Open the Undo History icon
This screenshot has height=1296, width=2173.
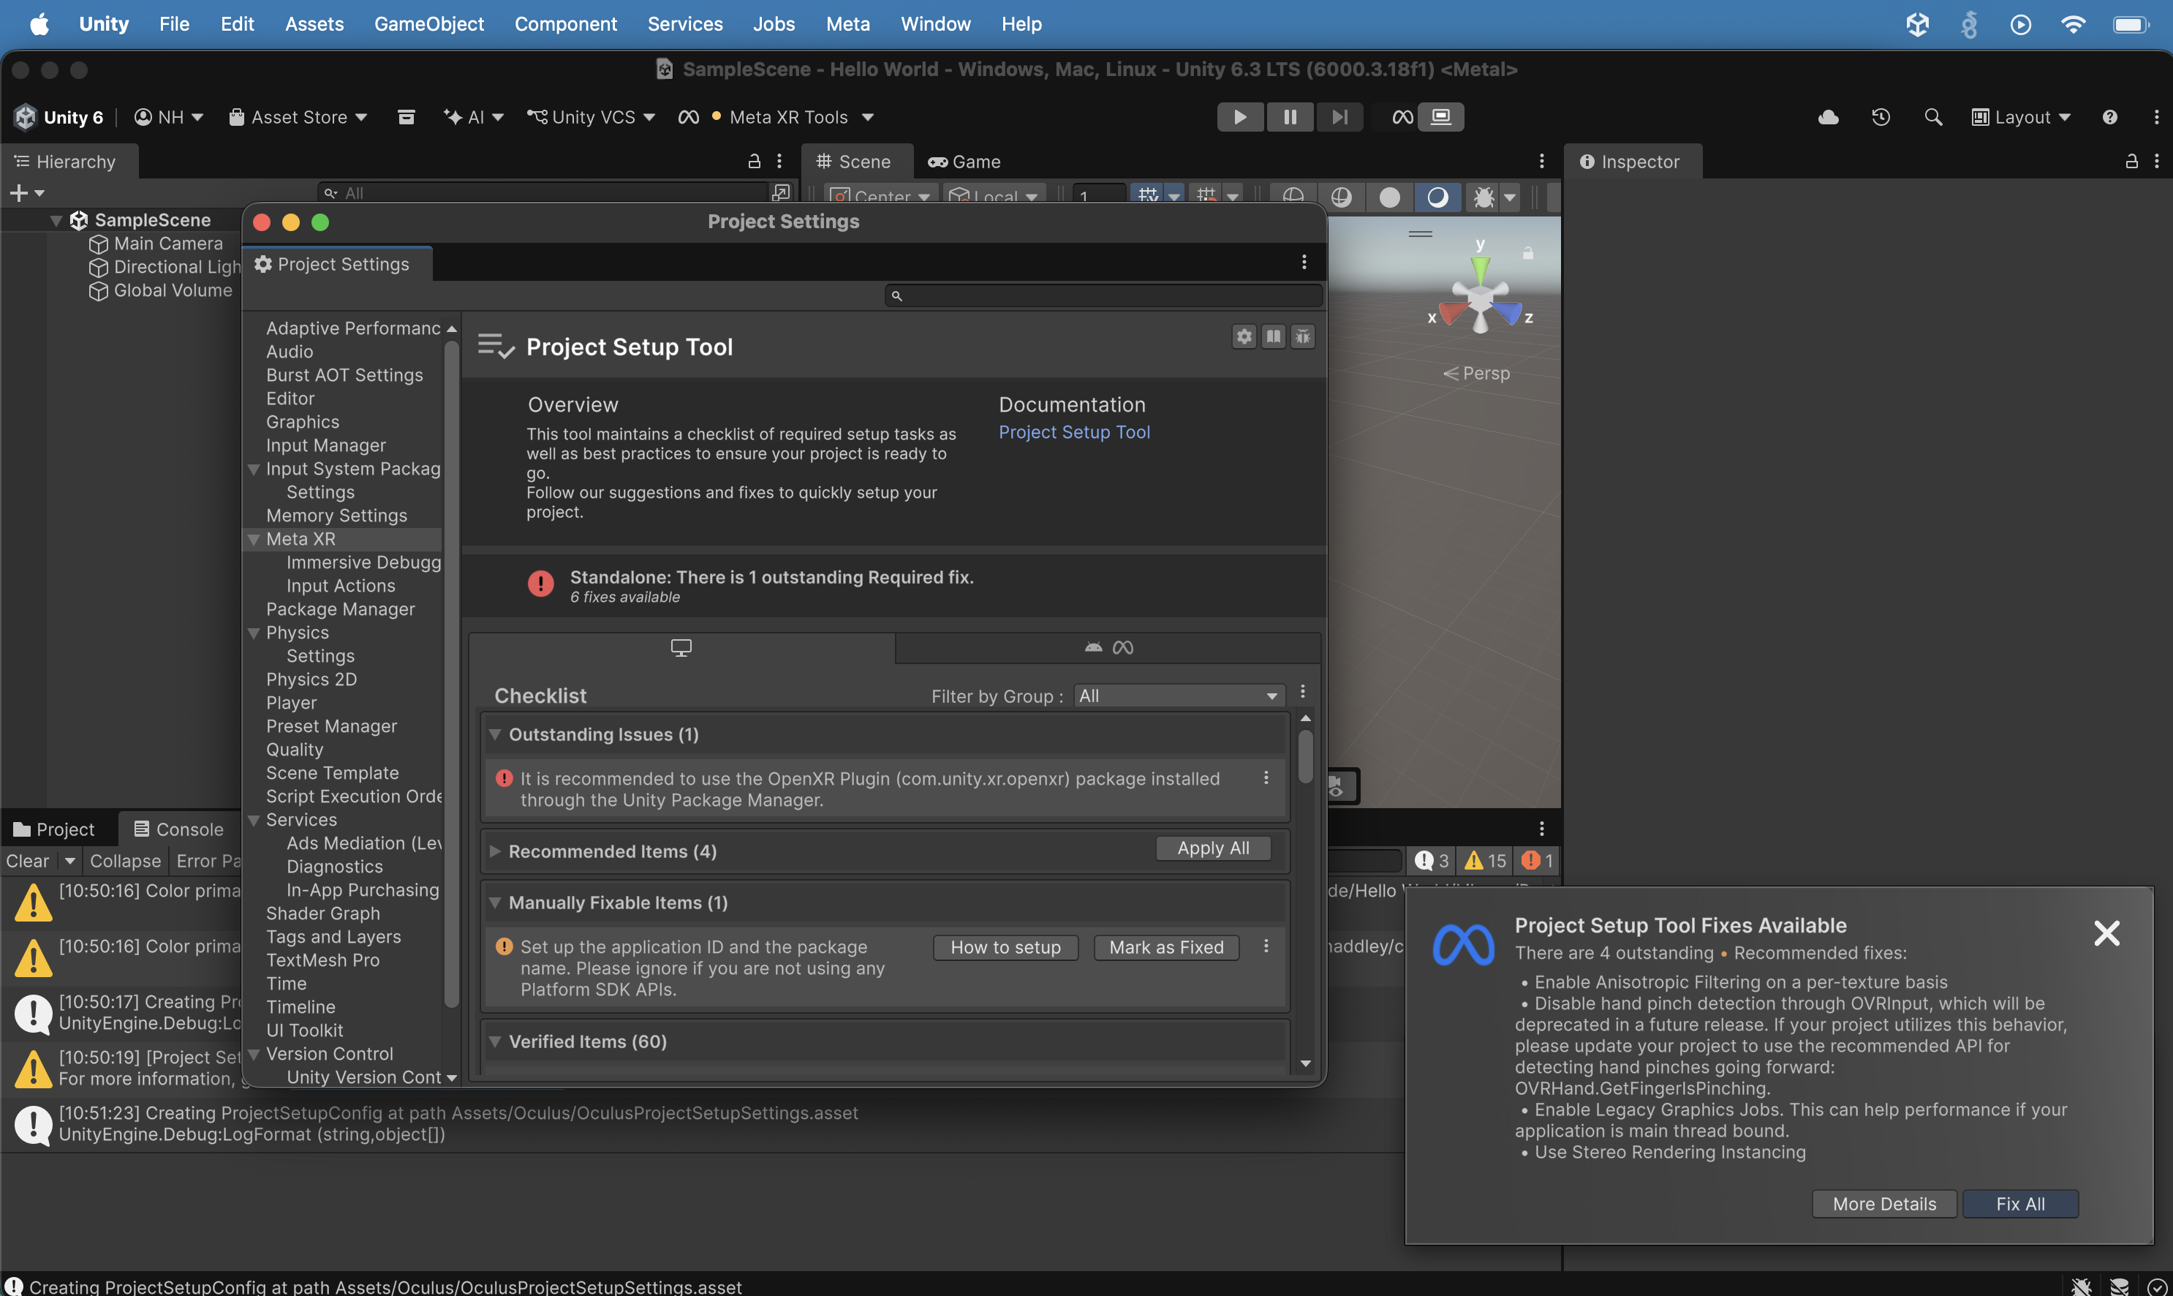coord(1881,117)
